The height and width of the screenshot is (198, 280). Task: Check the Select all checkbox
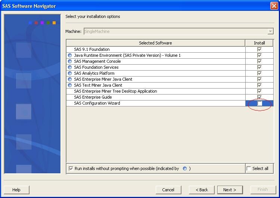coord(249,169)
